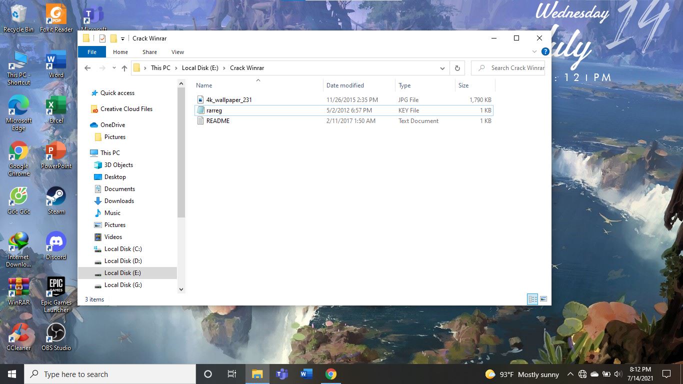Navigate up to Local Disk (E:)
683x384 pixels.
tap(124, 67)
